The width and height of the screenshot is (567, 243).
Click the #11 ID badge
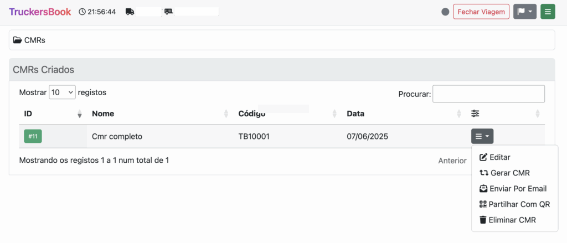pyautogui.click(x=33, y=136)
